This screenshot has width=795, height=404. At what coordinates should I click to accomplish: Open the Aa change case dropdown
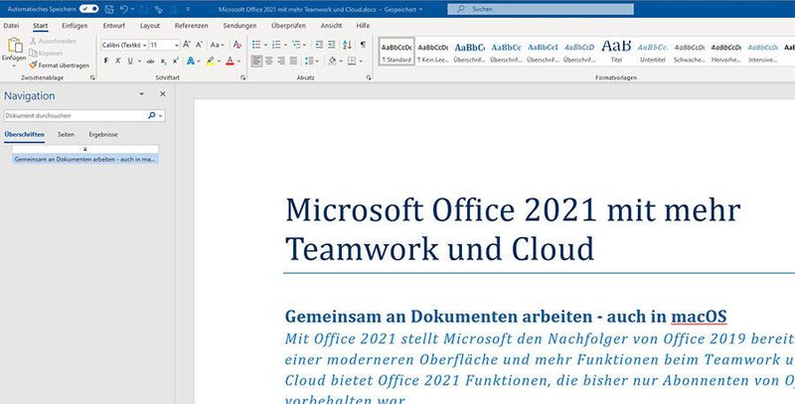click(x=217, y=45)
